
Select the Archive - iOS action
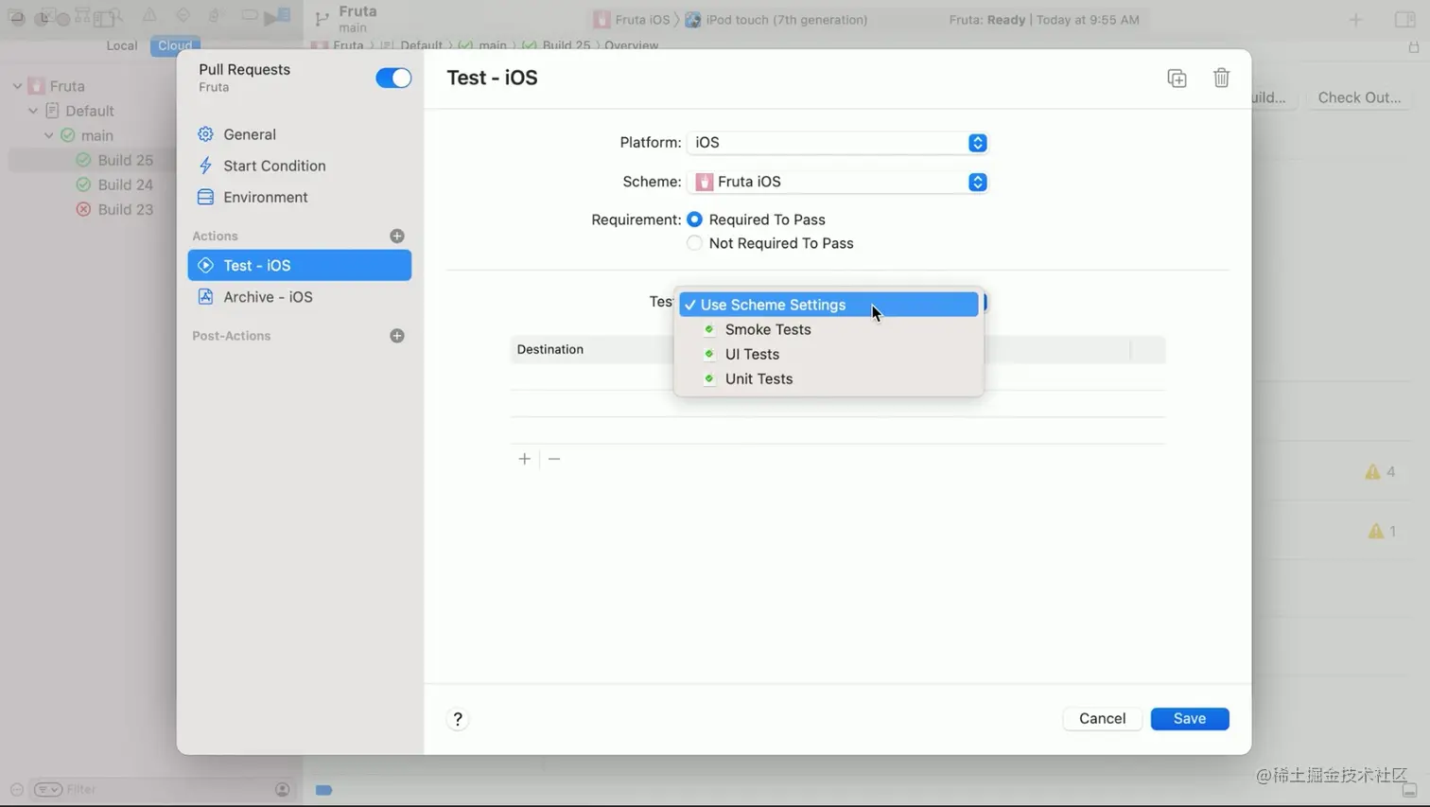(x=299, y=297)
